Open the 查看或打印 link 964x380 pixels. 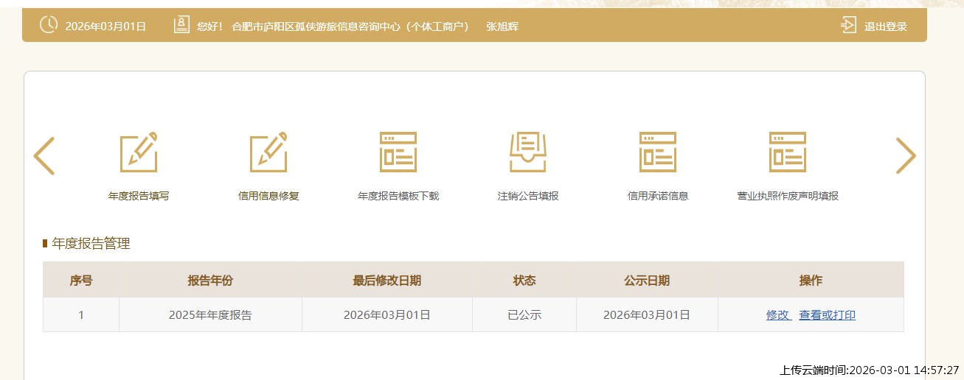[828, 315]
